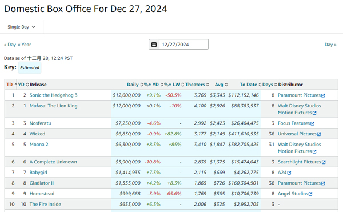This screenshot has width=343, height=212.
Task: Open Mufasa: The Lion King link
Action: [x=53, y=106]
